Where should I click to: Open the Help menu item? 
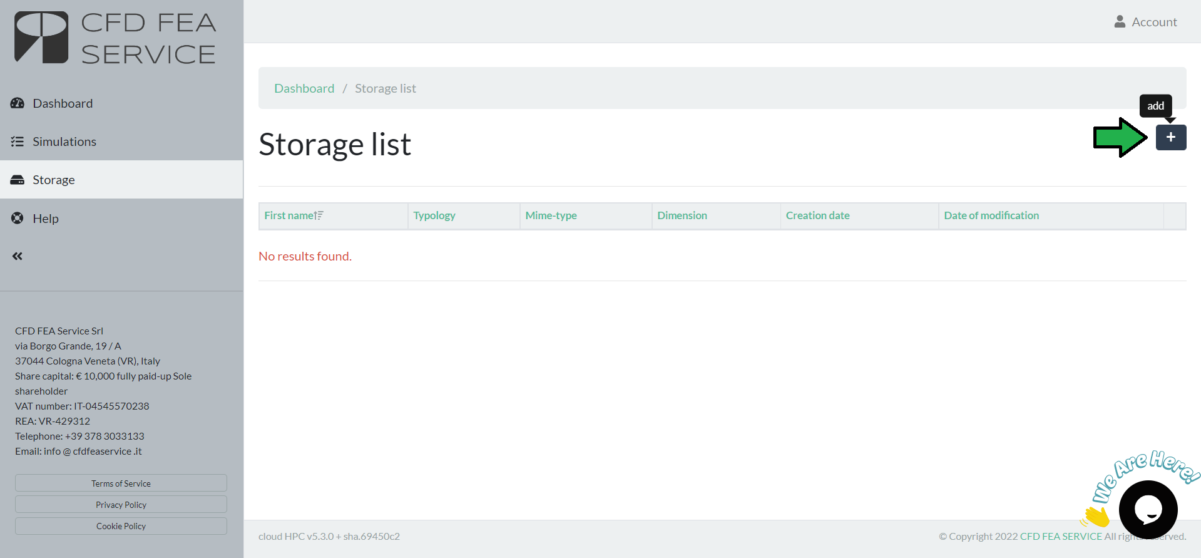[46, 219]
